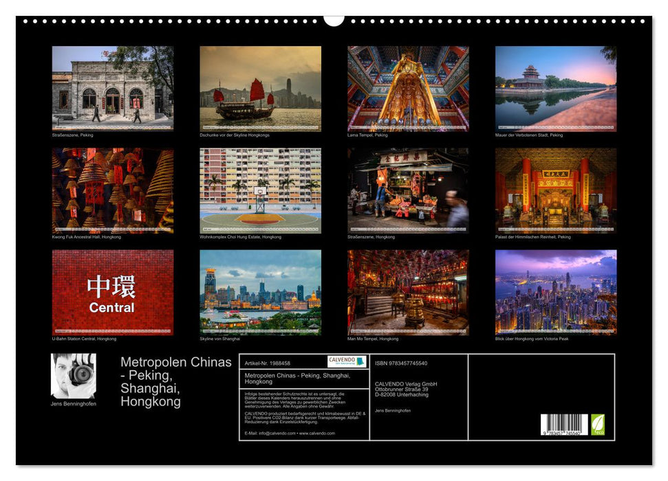The image size is (668, 481).
Task: Click the www.calvendo.com website link
Action: [317, 434]
